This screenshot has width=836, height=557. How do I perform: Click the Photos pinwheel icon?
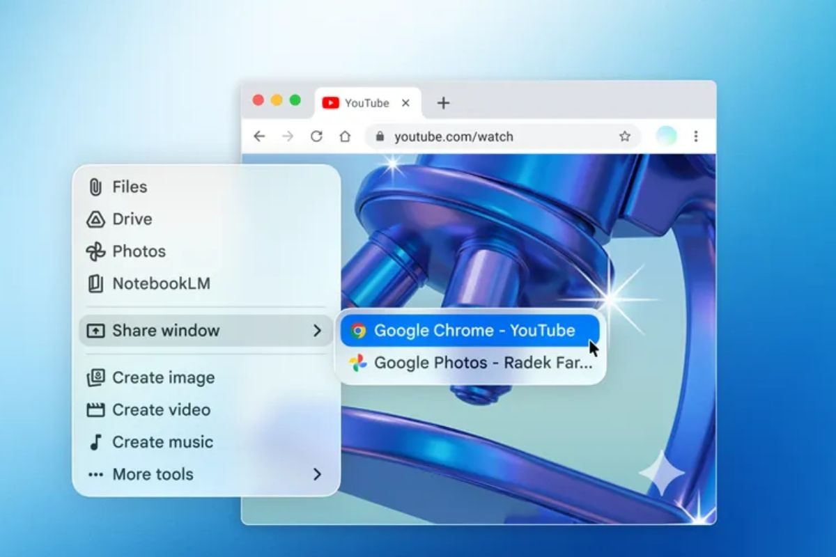coord(95,251)
